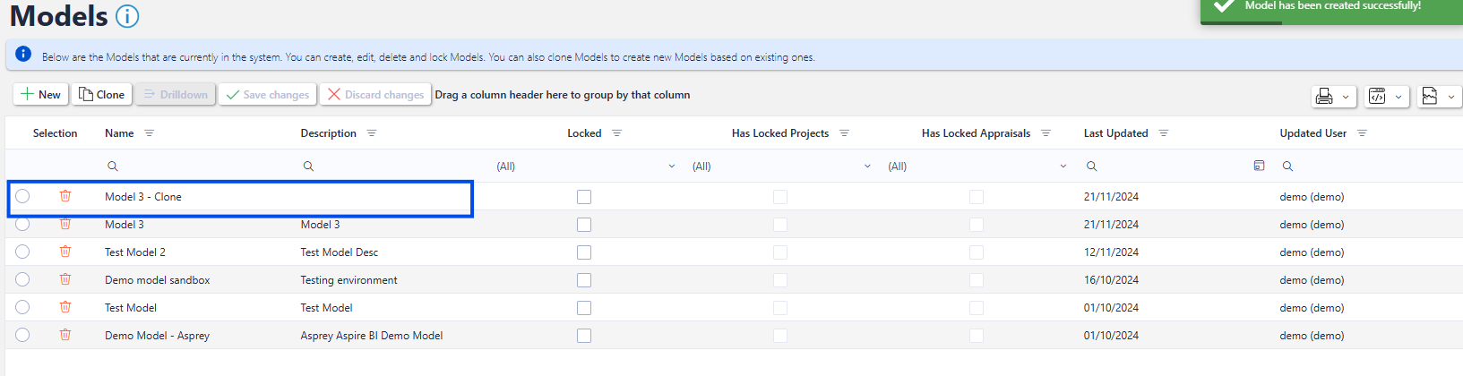Image resolution: width=1463 pixels, height=376 pixels.
Task: Open the Last Updated calendar filter icon
Action: point(1259,166)
